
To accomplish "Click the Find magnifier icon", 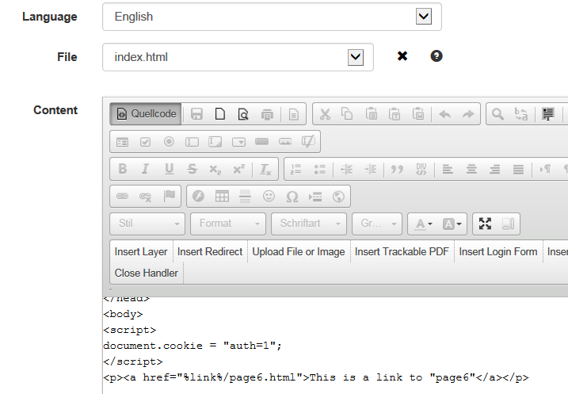I will (x=497, y=114).
